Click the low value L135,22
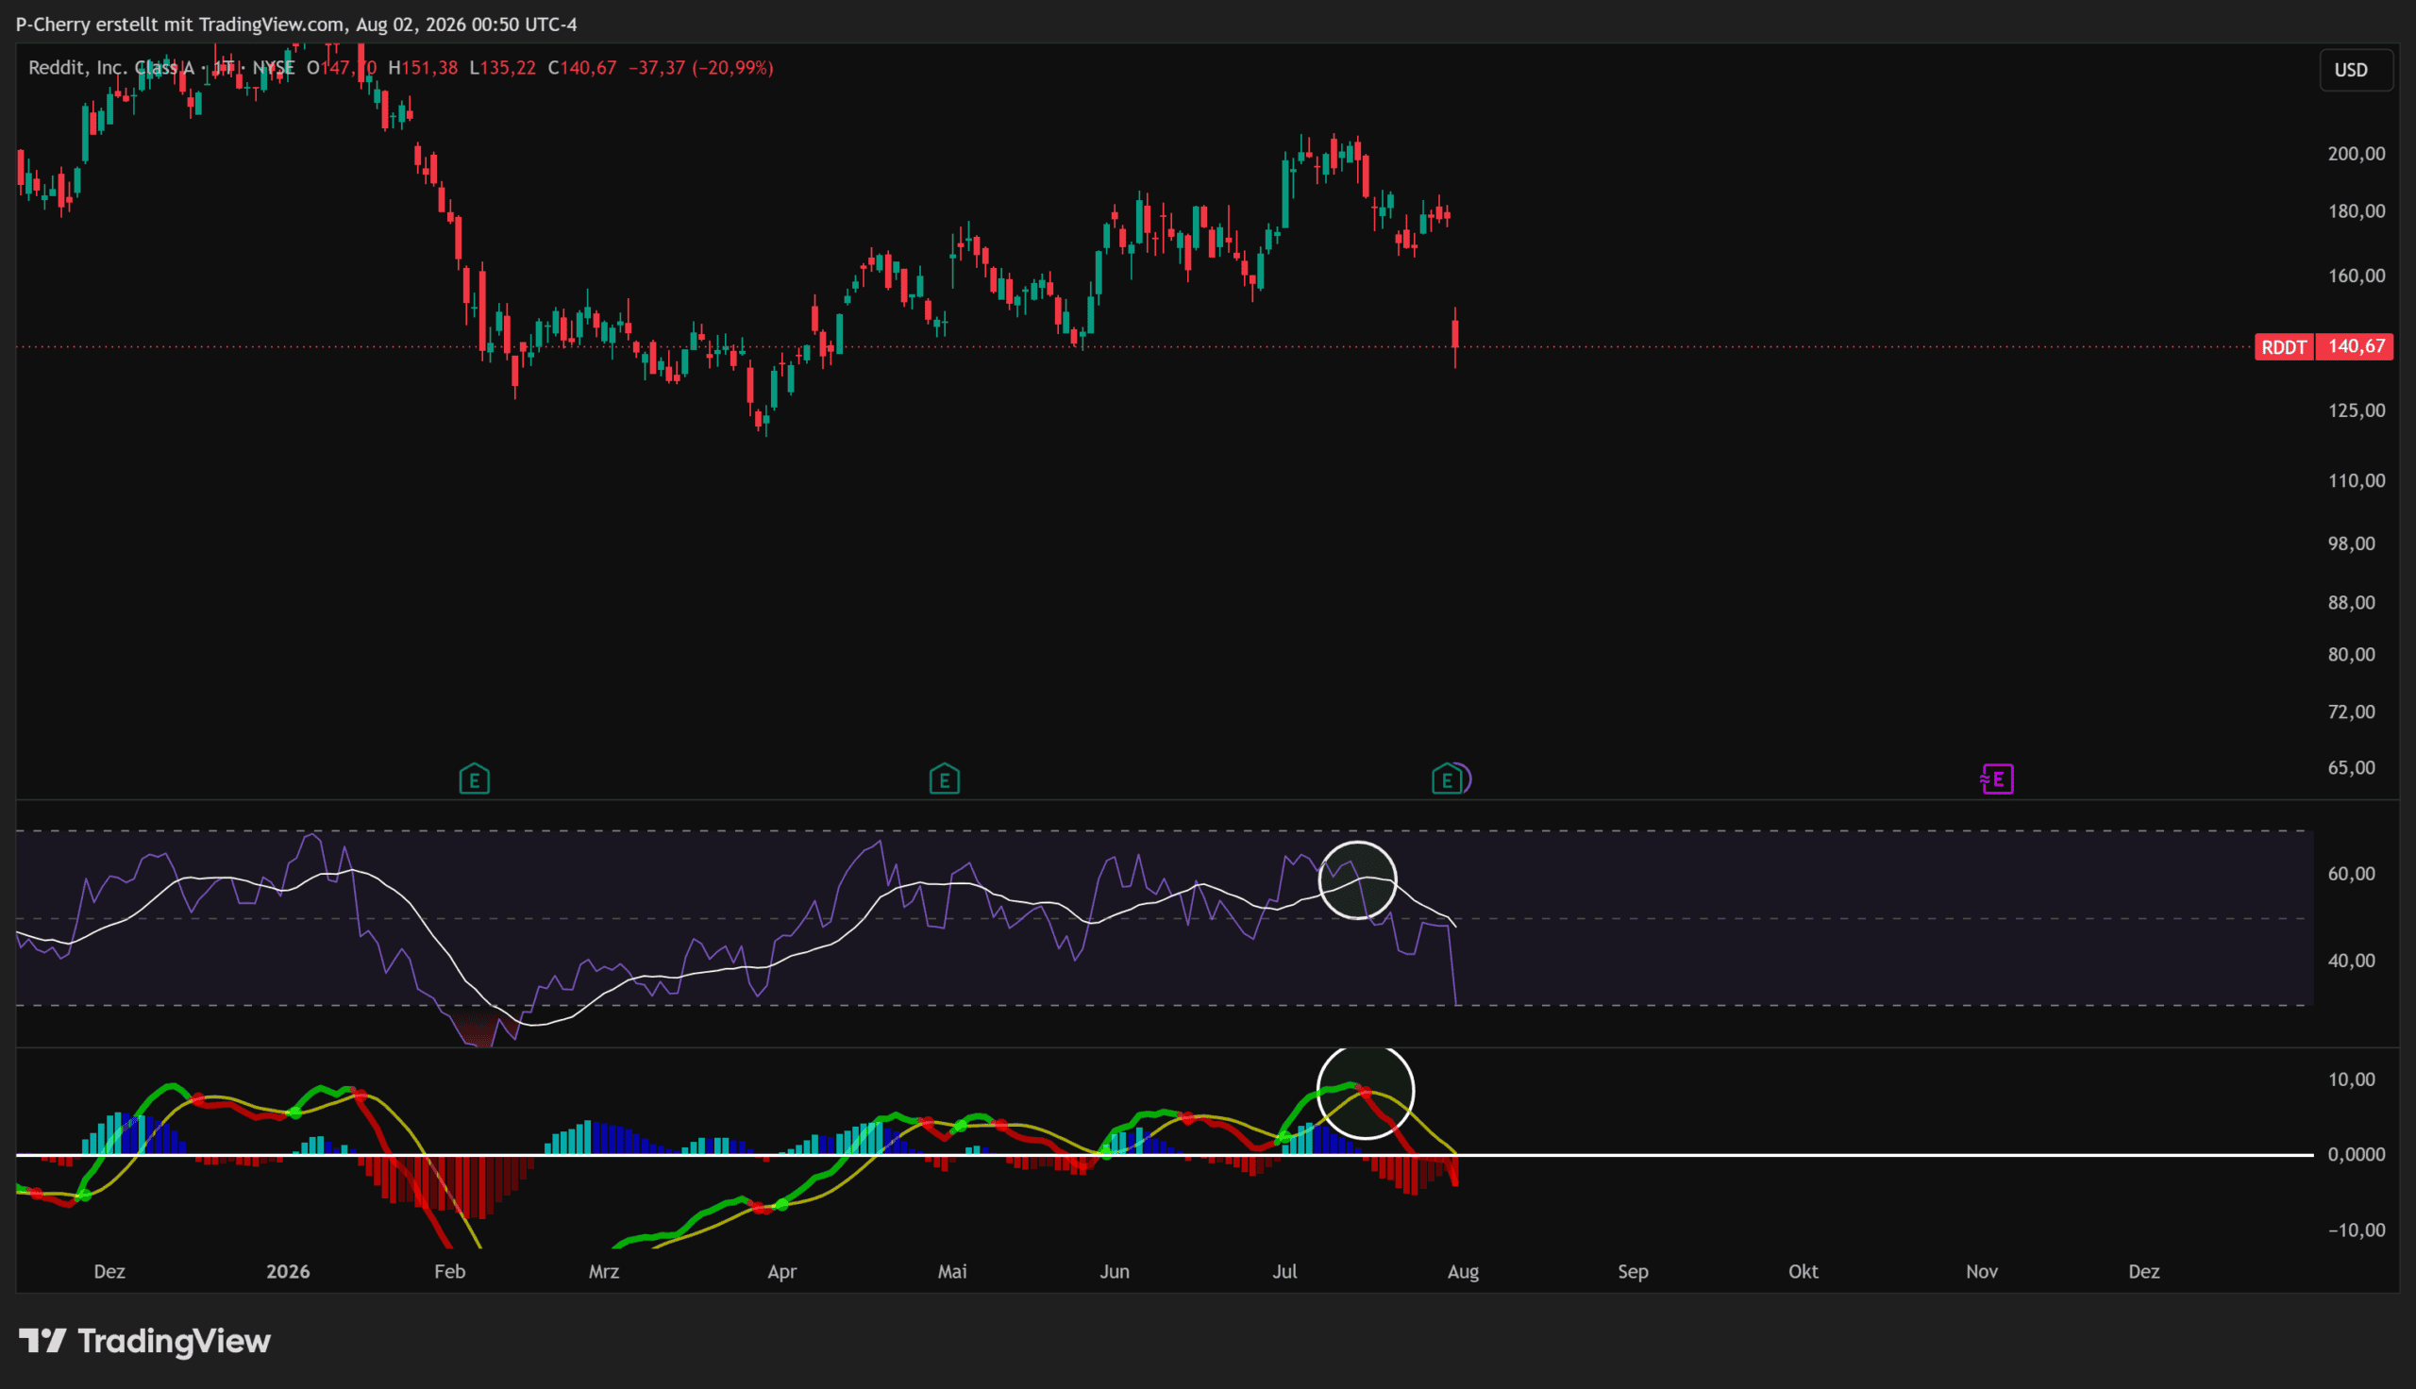This screenshot has width=2416, height=1389. [x=503, y=68]
